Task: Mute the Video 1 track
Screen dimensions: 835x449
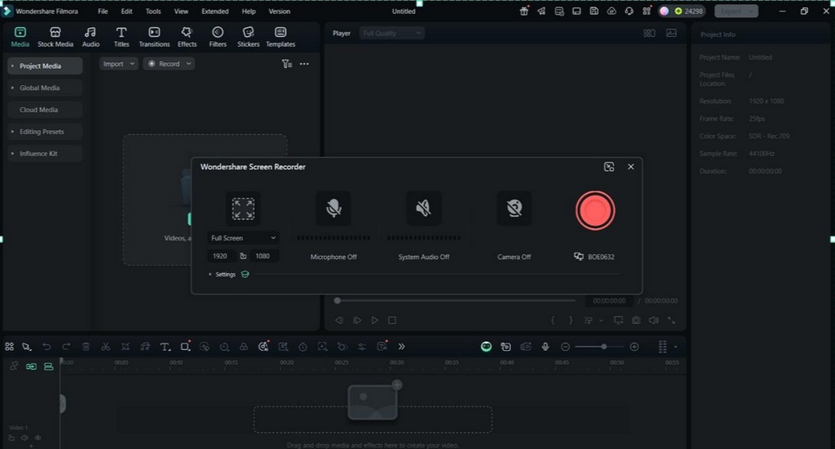Action: [25, 438]
